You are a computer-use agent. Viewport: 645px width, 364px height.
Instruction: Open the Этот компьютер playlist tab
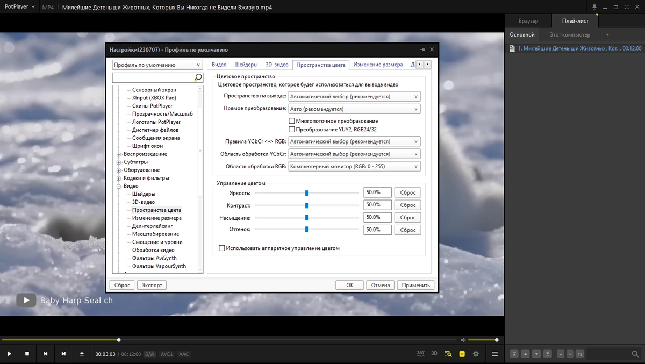coord(570,34)
